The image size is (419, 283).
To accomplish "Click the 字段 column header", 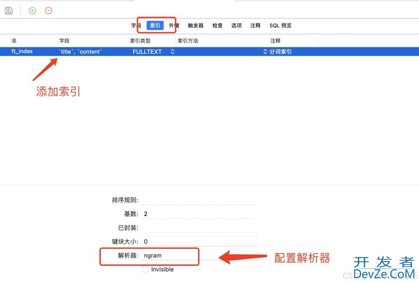I will pos(64,41).
